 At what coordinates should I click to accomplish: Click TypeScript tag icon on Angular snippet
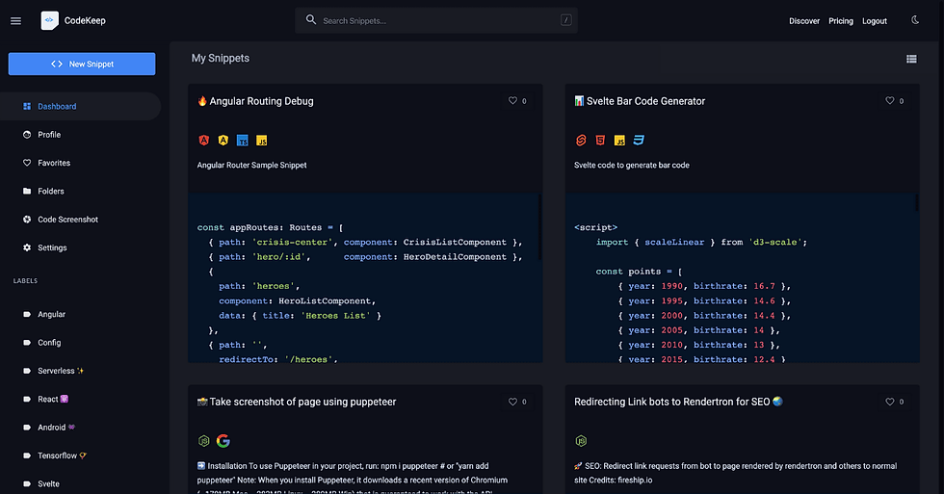point(243,141)
